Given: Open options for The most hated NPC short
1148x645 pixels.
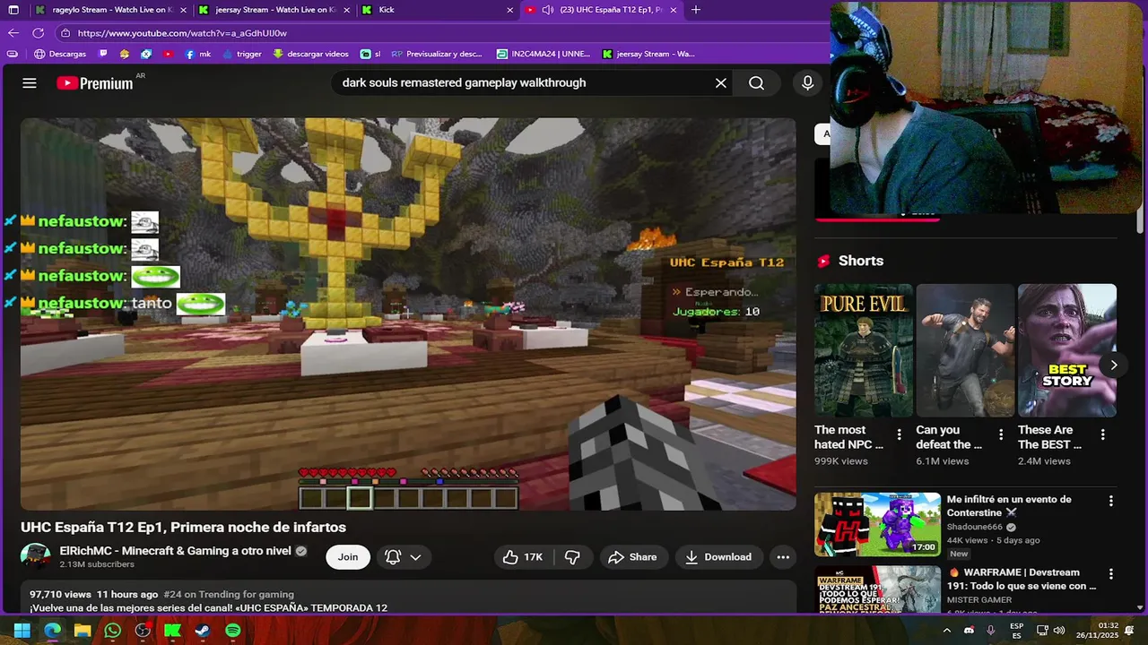Looking at the screenshot, I should point(899,435).
